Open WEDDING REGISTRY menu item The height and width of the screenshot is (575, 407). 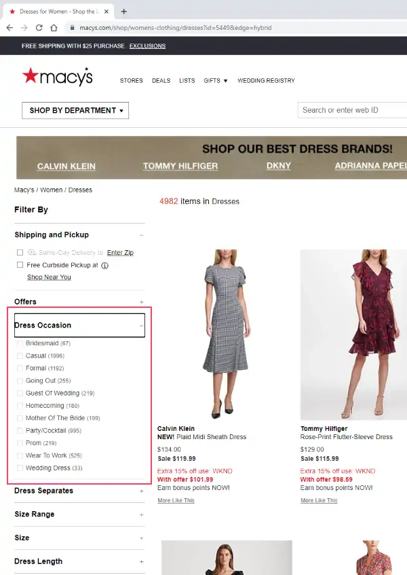tap(266, 80)
